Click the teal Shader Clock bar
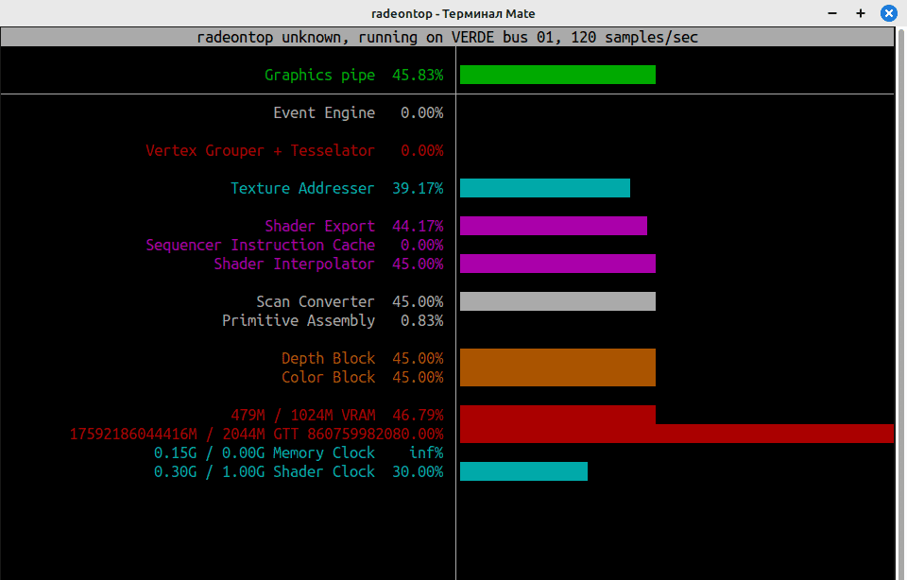The width and height of the screenshot is (907, 580). point(523,471)
